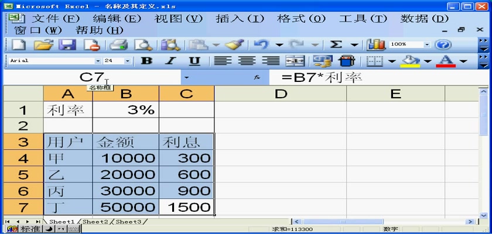Expand the Arial font name dropdown
The image size is (492, 234).
pos(98,61)
